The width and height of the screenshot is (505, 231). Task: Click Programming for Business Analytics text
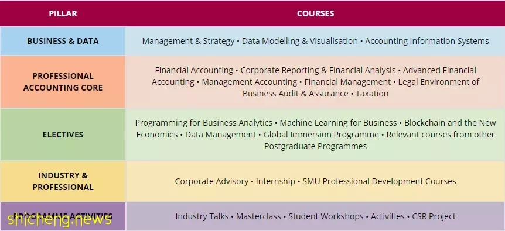tap(204, 123)
